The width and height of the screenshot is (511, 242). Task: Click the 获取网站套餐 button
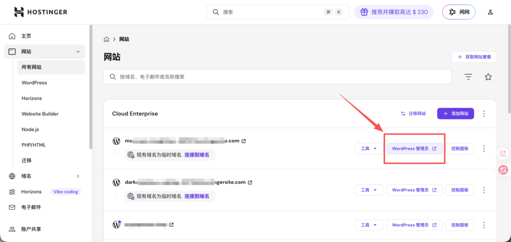[x=474, y=57]
